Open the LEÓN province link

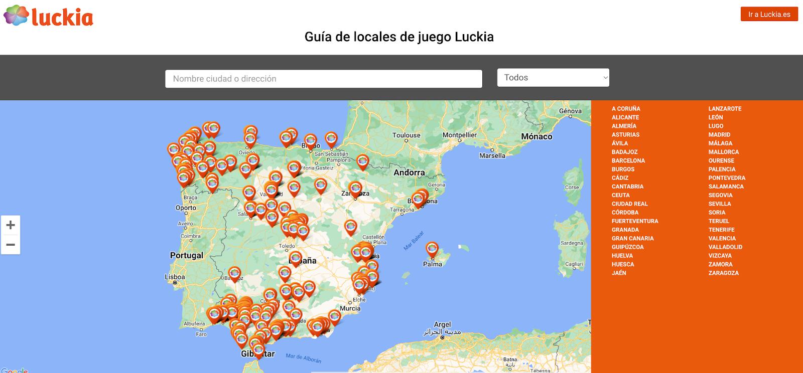coord(716,117)
